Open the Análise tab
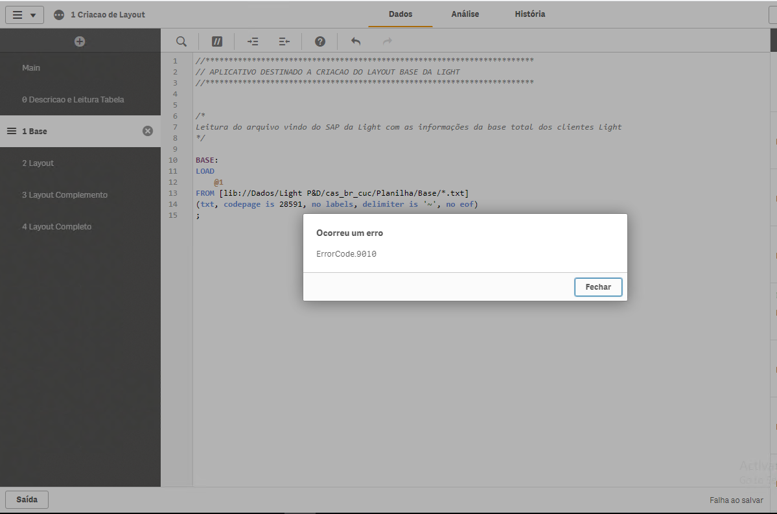 (x=465, y=14)
